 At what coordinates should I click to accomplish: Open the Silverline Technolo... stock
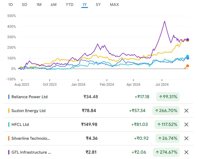point(31,138)
